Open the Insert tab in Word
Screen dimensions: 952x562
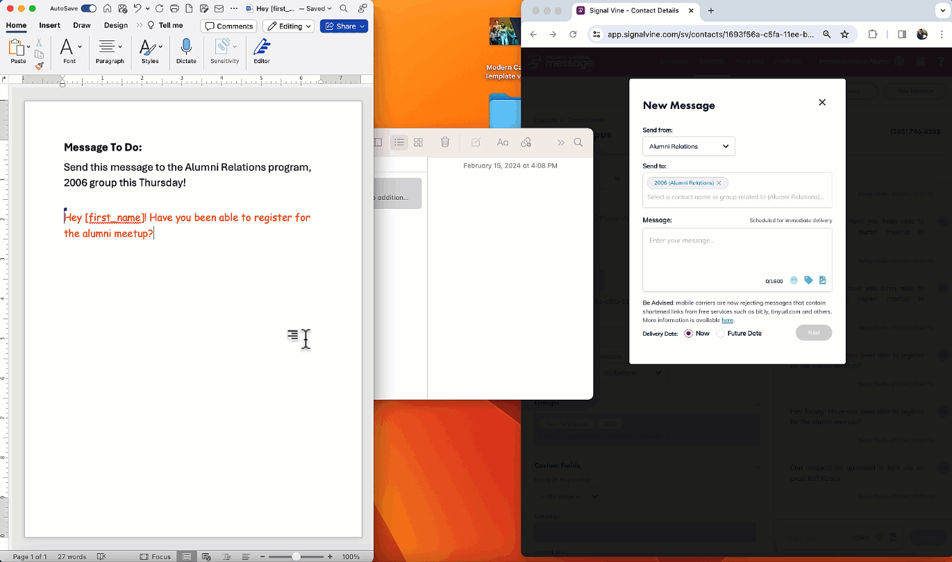pos(49,25)
